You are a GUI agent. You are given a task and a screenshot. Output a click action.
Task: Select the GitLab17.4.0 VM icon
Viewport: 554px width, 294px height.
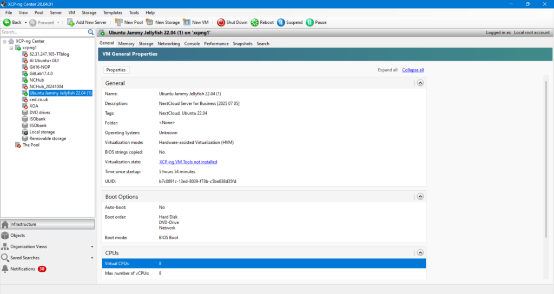tap(25, 73)
